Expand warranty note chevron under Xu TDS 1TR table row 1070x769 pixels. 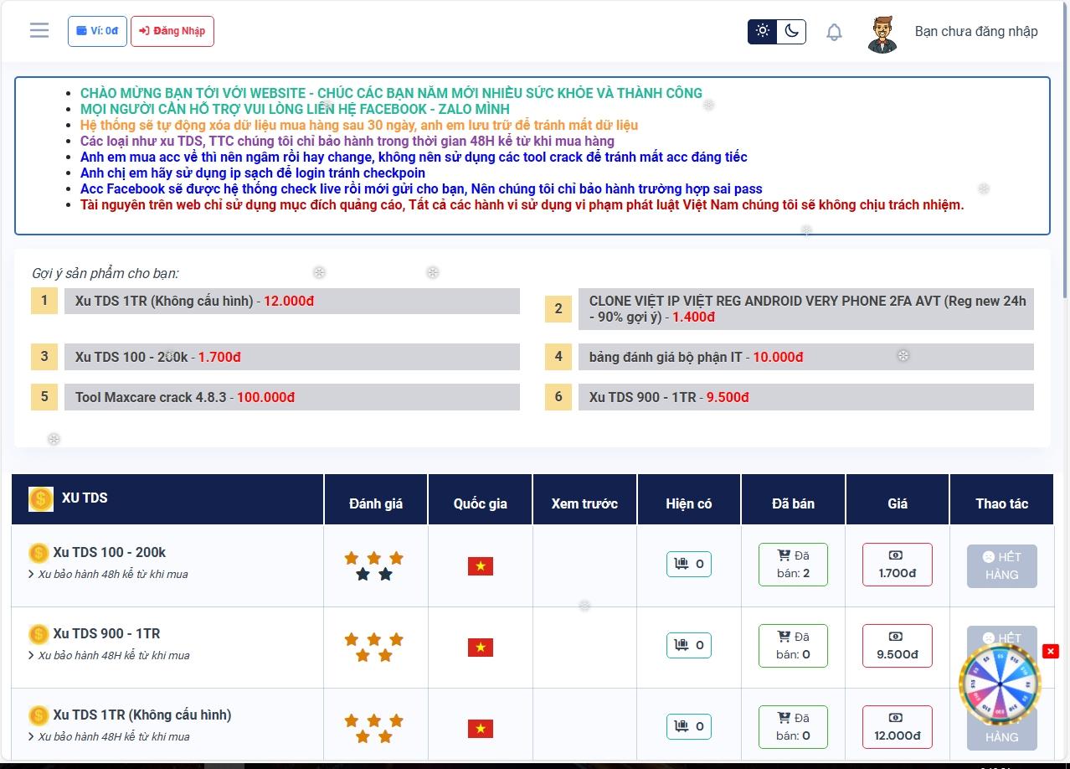click(x=32, y=737)
